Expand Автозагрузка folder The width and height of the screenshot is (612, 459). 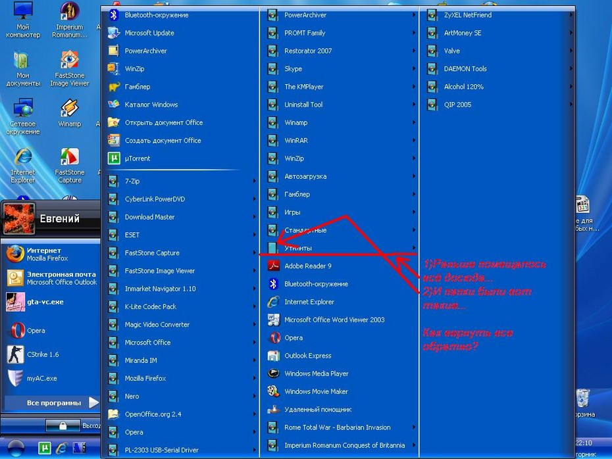(x=339, y=177)
